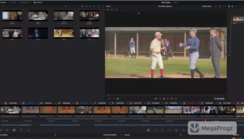Open the Qualifier eyedropper palette
The height and width of the screenshot is (139, 244).
[x=155, y=130]
